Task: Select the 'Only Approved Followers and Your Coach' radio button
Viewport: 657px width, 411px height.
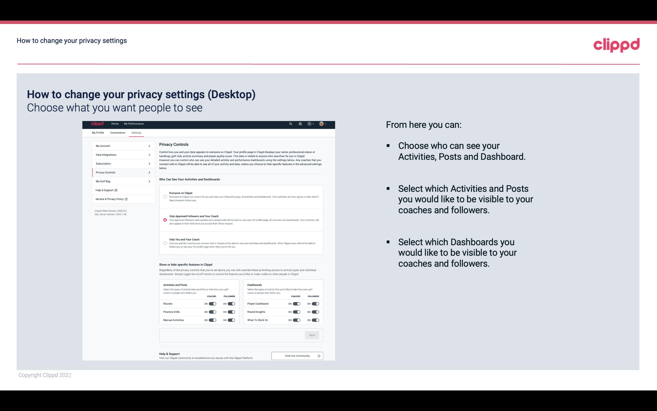Action: [165, 220]
